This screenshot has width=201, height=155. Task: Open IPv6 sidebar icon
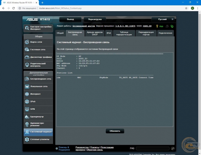(x=27, y=101)
